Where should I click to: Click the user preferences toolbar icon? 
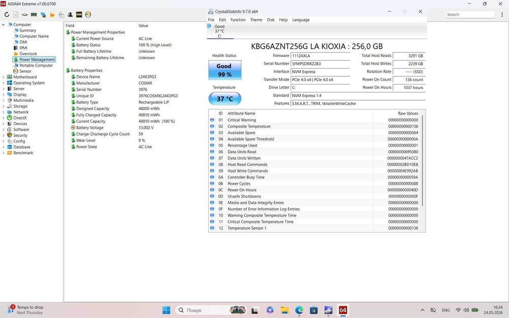point(70,15)
